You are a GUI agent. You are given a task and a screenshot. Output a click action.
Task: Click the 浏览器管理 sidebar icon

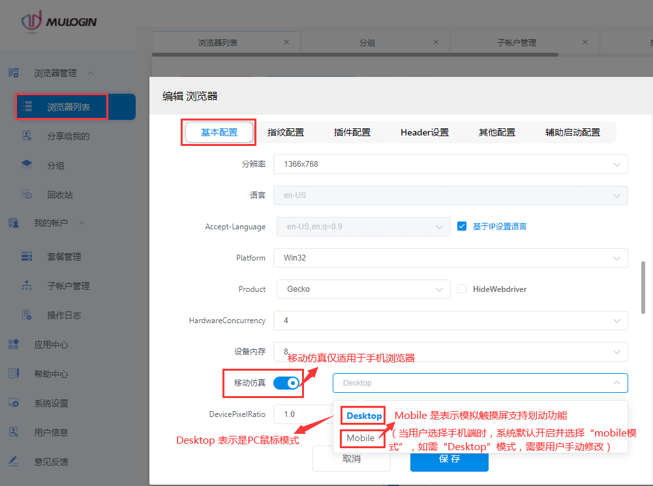tap(14, 73)
